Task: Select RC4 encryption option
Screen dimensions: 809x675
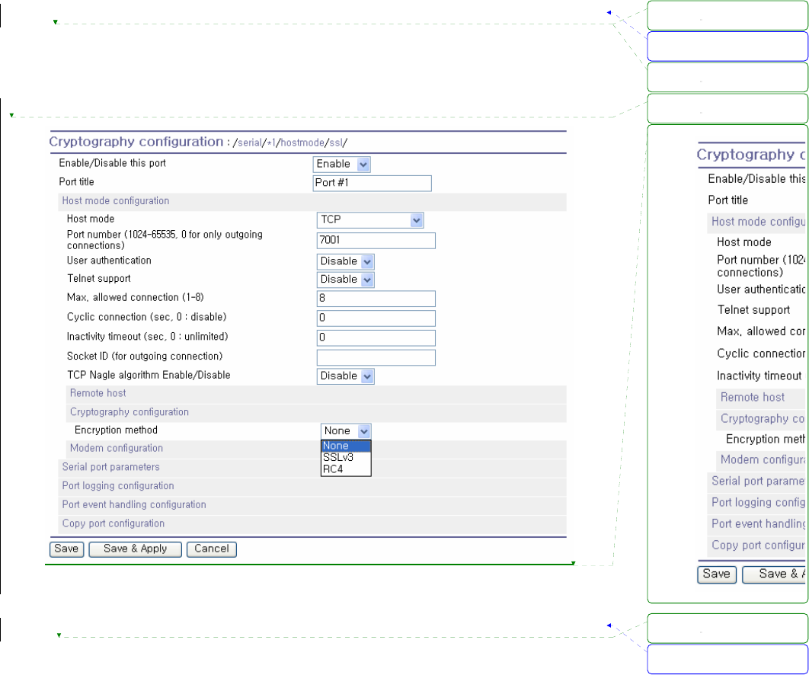Action: click(x=346, y=469)
